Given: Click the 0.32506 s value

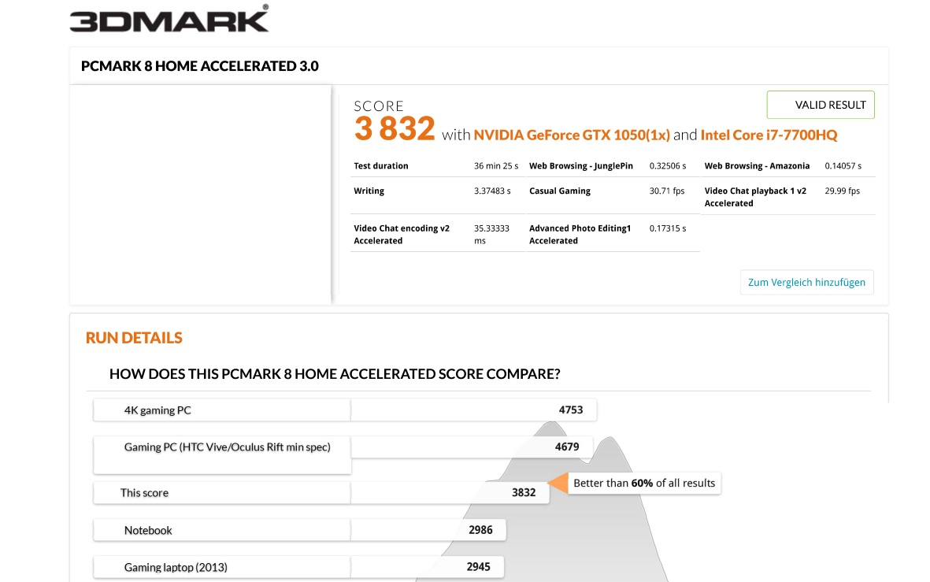Looking at the screenshot, I should pyautogui.click(x=667, y=166).
